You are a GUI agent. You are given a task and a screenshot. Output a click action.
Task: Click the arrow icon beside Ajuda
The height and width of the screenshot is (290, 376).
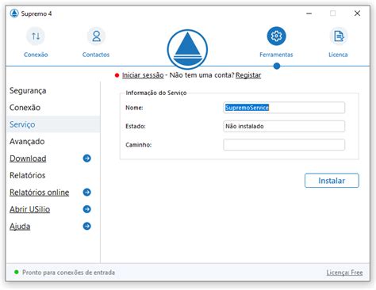coord(86,226)
